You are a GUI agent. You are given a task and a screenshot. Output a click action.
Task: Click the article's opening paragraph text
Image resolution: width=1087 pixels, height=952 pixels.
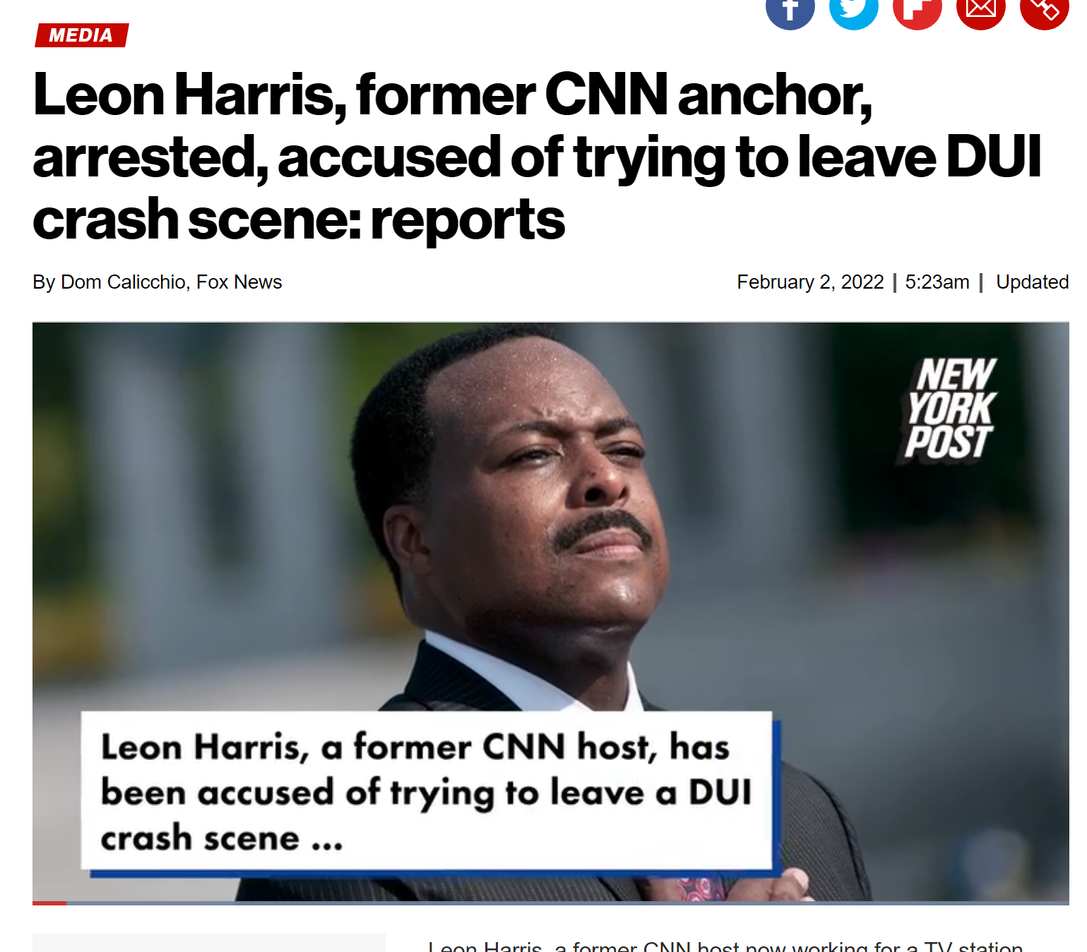[725, 946]
